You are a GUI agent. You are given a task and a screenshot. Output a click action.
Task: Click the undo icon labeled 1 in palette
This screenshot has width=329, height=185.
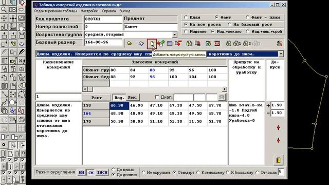click(13, 120)
